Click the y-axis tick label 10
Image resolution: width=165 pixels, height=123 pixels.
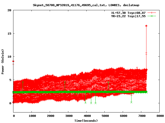(x=10, y=57)
